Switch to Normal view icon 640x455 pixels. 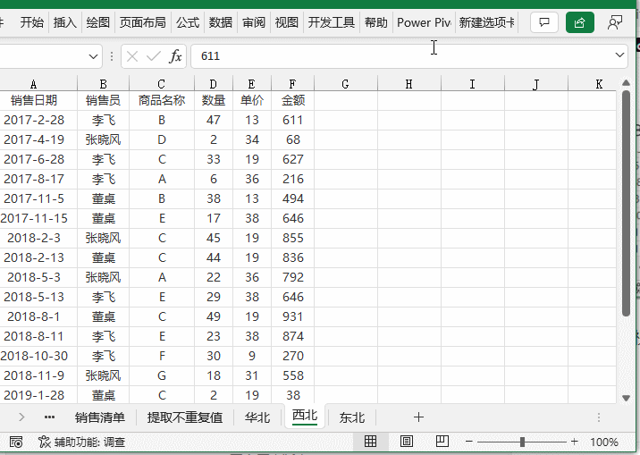pyautogui.click(x=370, y=442)
